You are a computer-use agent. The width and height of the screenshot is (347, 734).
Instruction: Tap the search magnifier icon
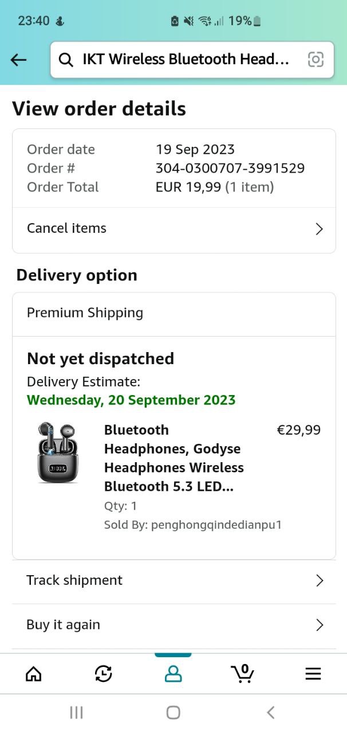tap(66, 60)
